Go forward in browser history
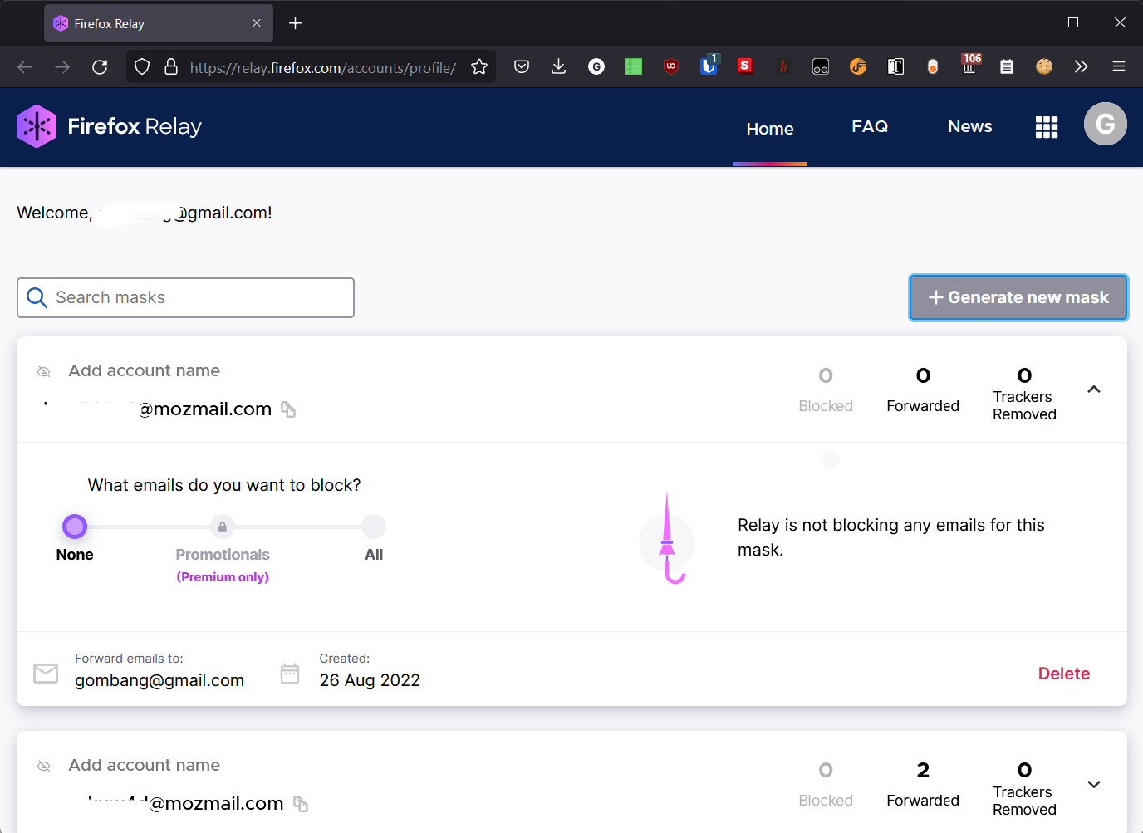 click(x=62, y=67)
